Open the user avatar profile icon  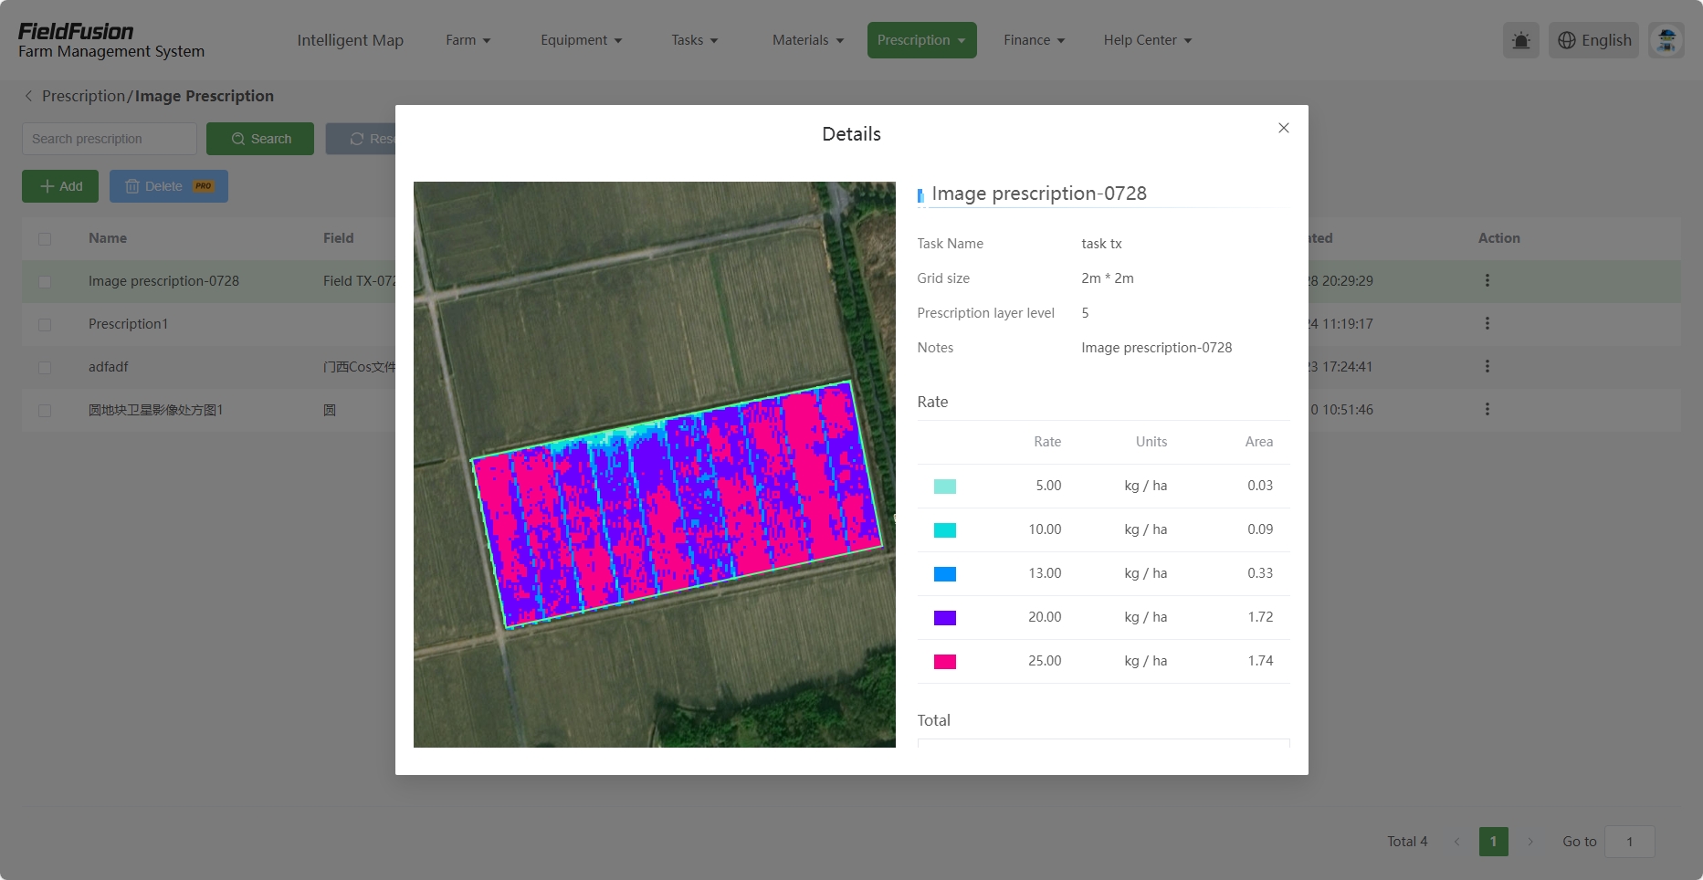tap(1666, 39)
